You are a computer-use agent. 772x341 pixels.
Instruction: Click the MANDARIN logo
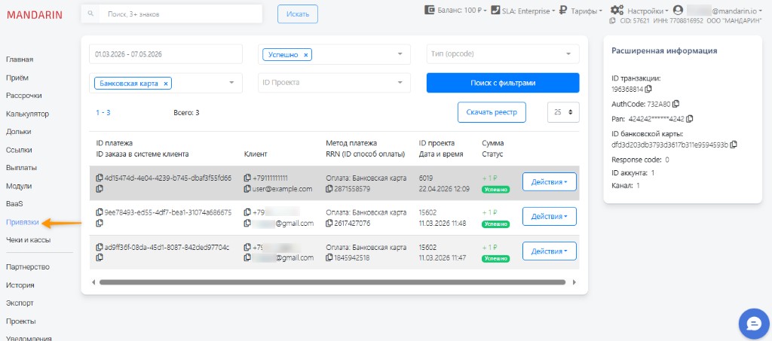[x=35, y=15]
